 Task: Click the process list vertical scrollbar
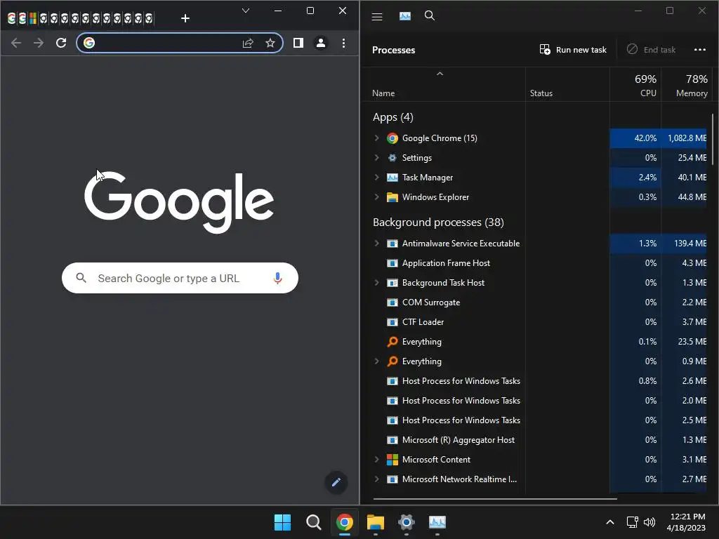click(712, 140)
